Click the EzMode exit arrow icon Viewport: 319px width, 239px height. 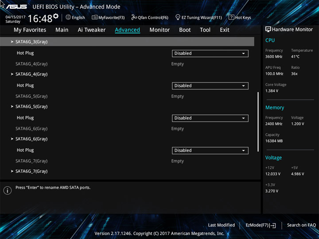click(x=273, y=225)
